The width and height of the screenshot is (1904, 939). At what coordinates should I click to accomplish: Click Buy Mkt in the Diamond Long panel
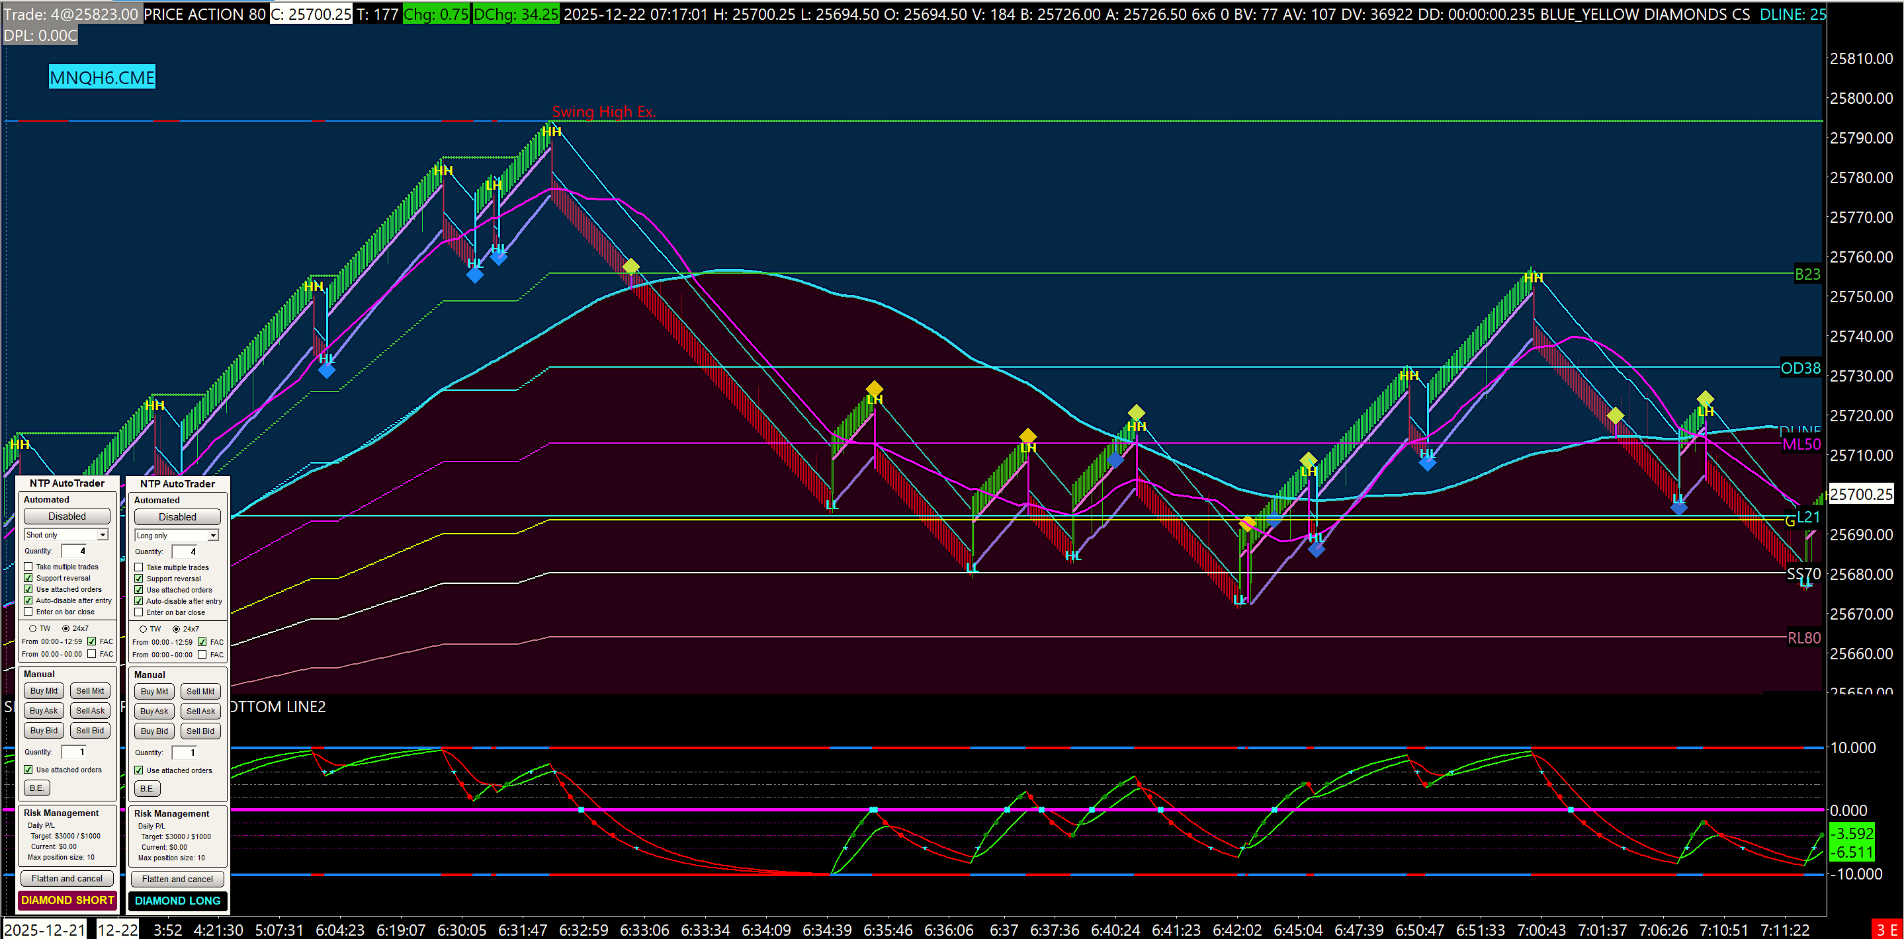[155, 692]
